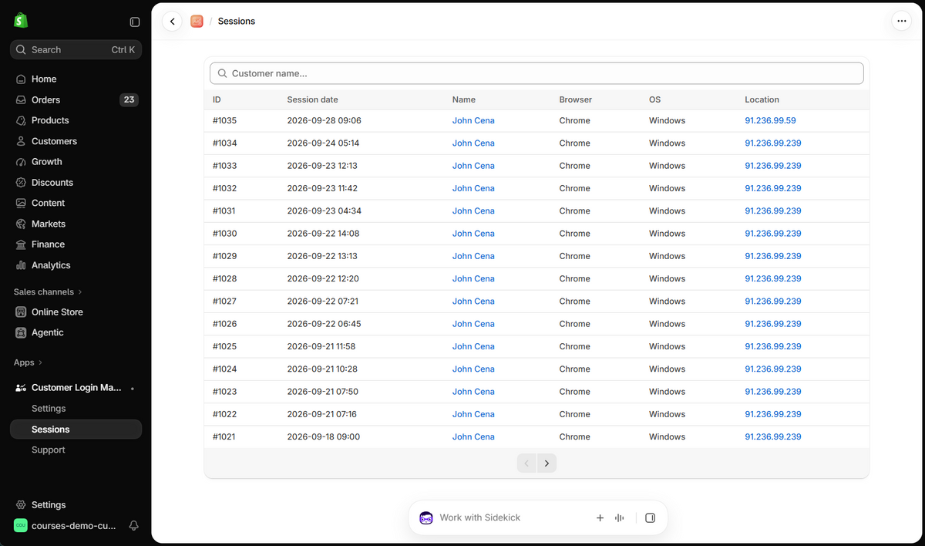Click the notifications bell icon
The image size is (925, 546).
[133, 525]
